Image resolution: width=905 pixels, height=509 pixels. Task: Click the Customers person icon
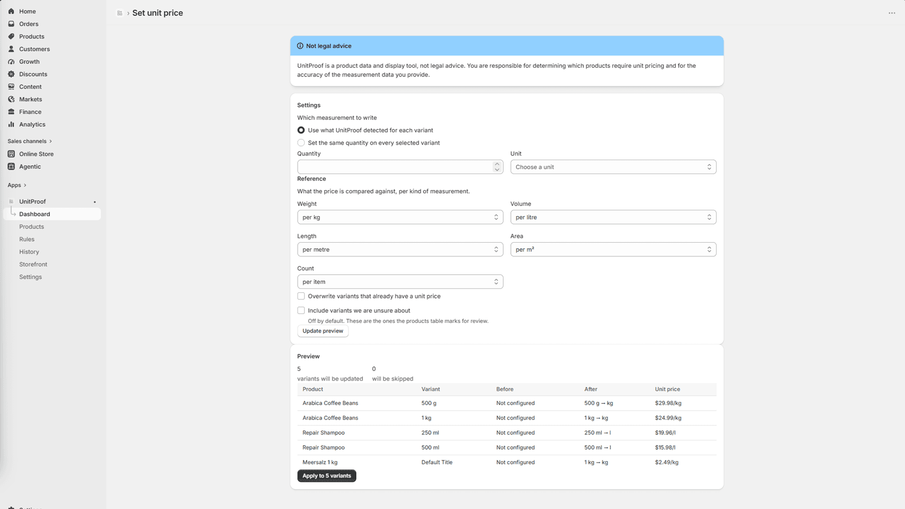pos(11,49)
